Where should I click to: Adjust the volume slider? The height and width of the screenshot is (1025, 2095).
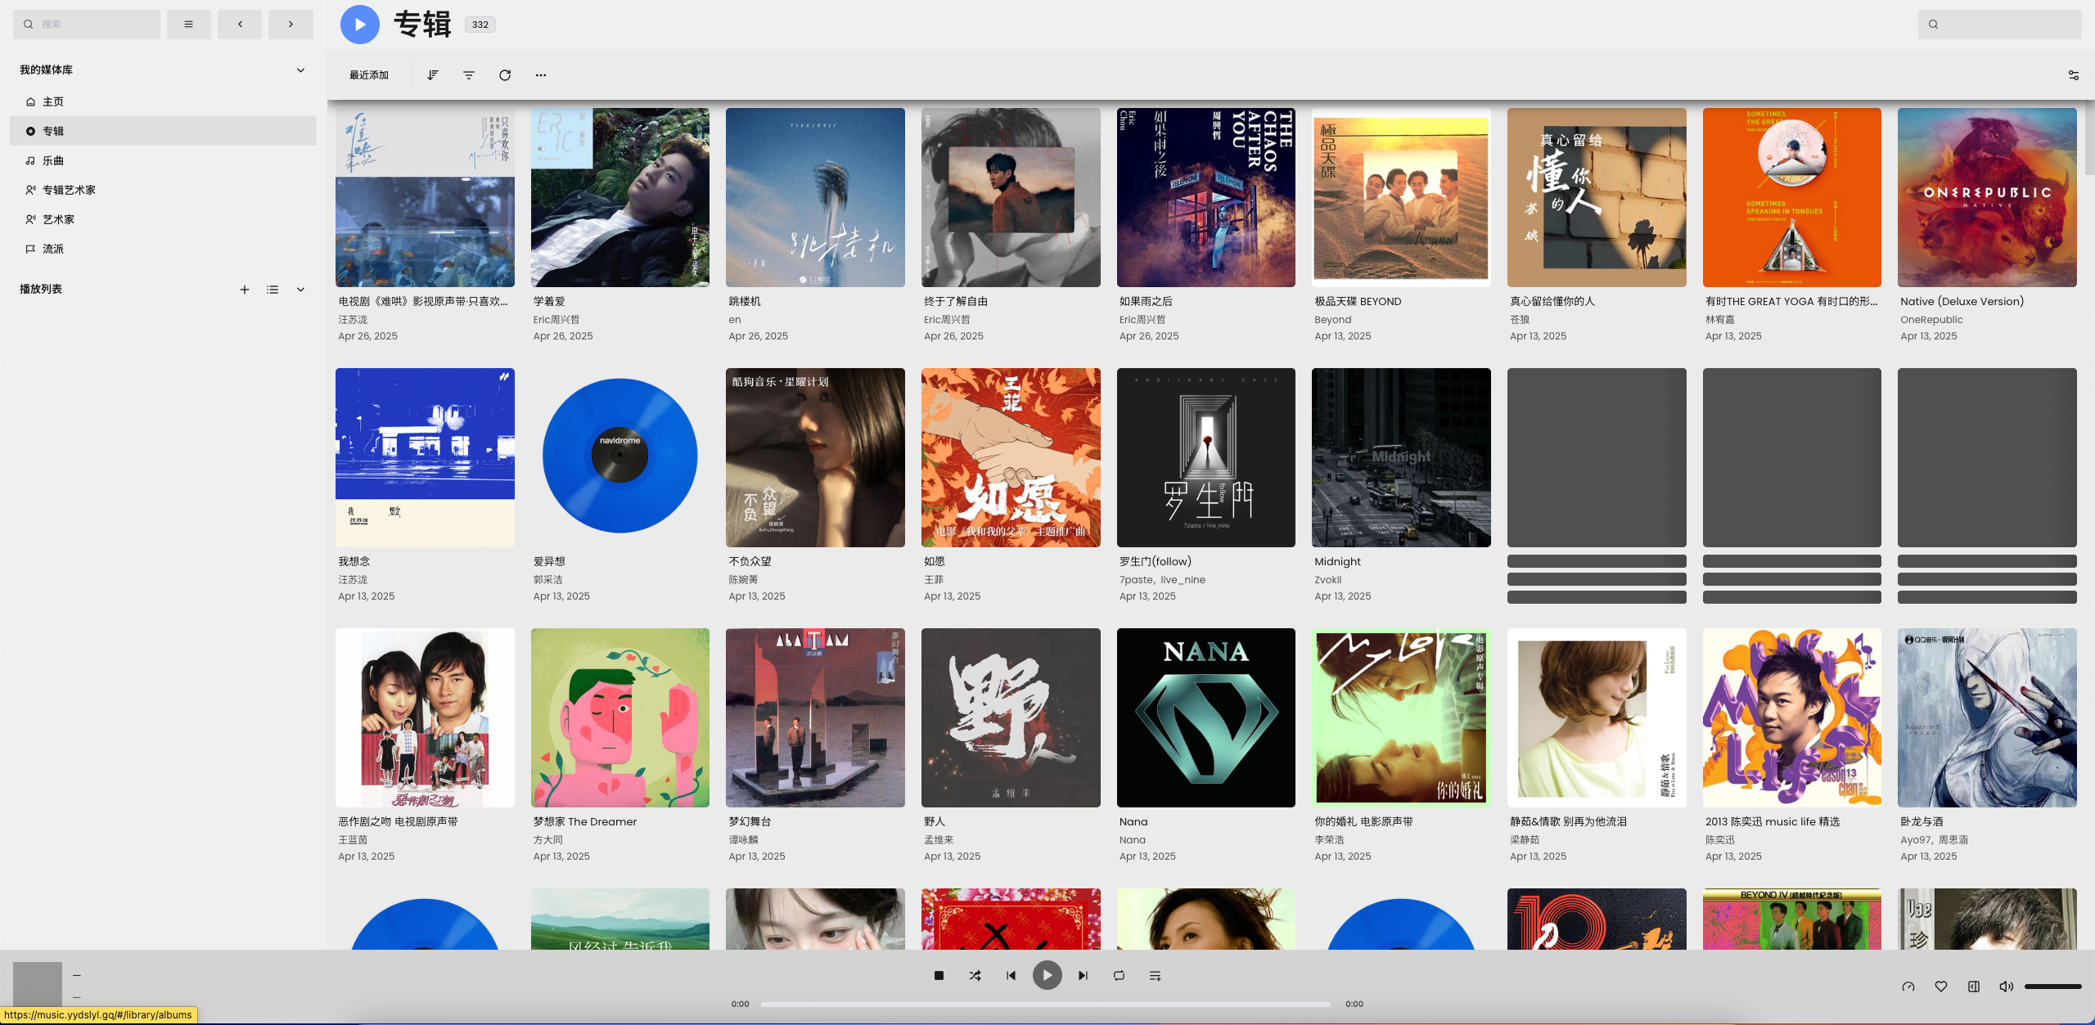point(2052,987)
